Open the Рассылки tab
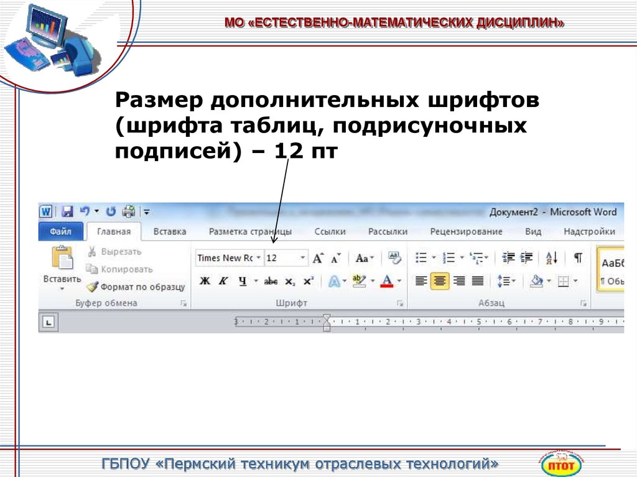The image size is (637, 477). point(388,231)
